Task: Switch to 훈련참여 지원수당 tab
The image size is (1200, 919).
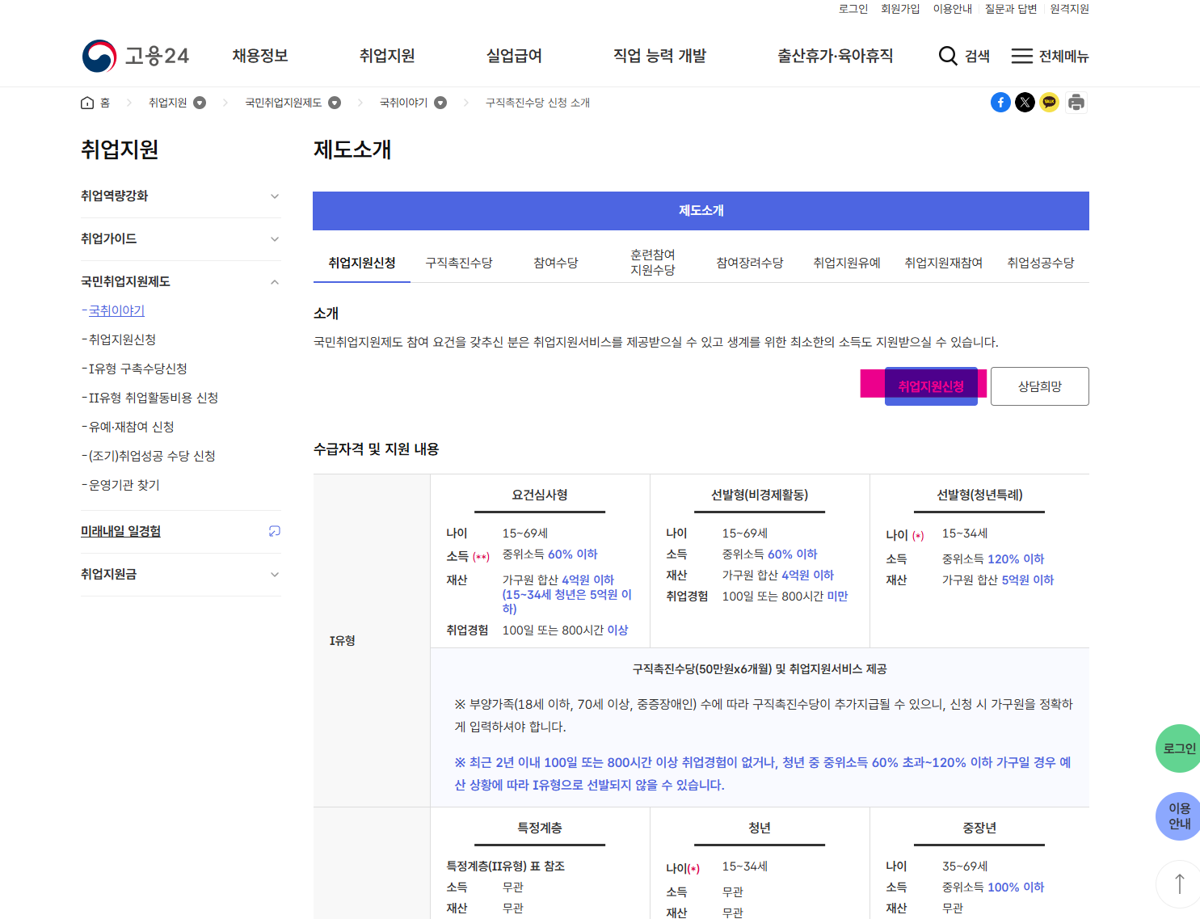Action: pyautogui.click(x=653, y=263)
